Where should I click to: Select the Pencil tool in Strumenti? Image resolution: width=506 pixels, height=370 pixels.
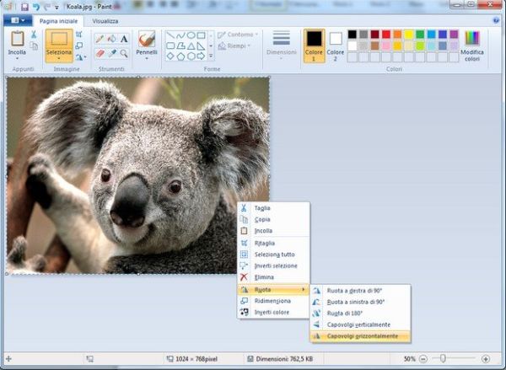[100, 39]
